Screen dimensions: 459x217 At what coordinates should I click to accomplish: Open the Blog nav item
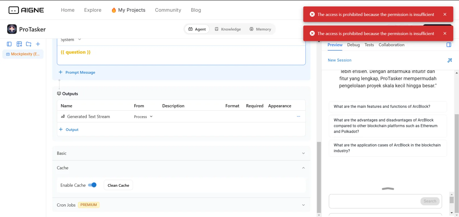pos(196,10)
